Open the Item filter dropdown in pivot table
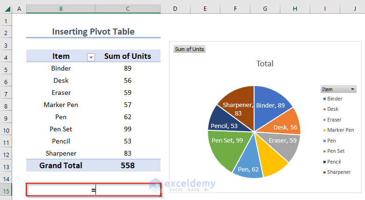 (91, 57)
